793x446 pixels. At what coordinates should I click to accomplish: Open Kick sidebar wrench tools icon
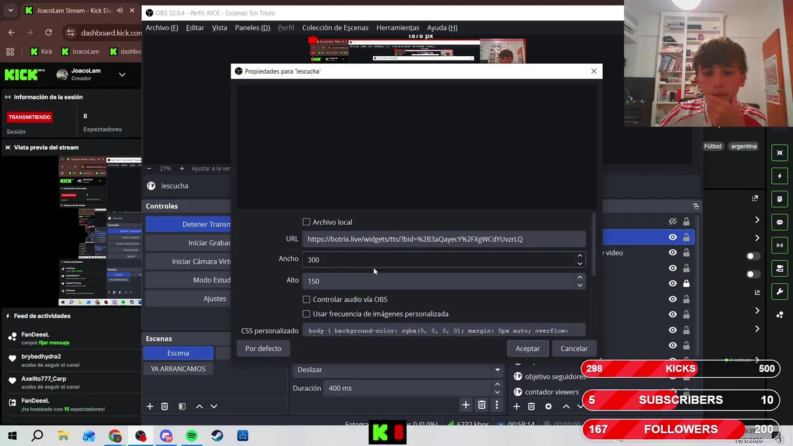tap(779, 291)
